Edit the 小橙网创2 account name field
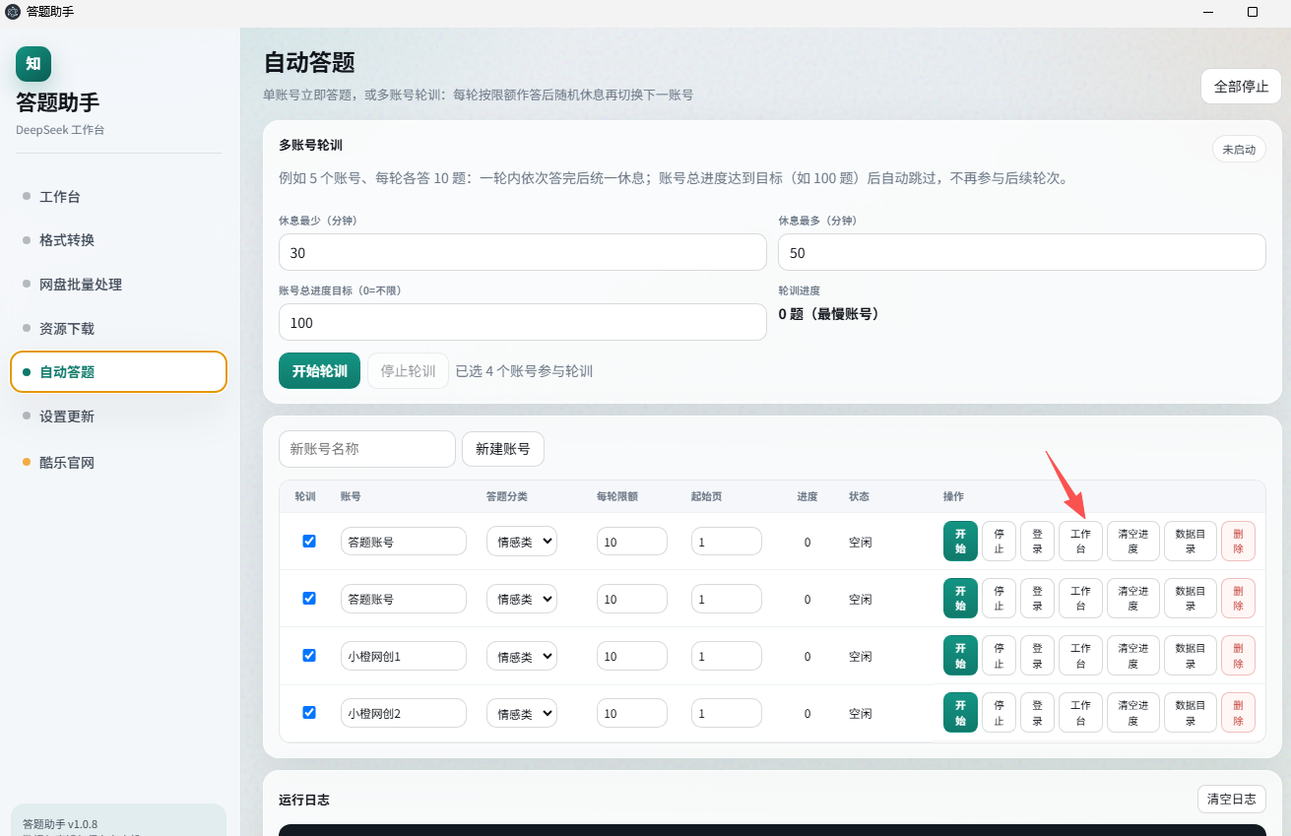 click(404, 713)
